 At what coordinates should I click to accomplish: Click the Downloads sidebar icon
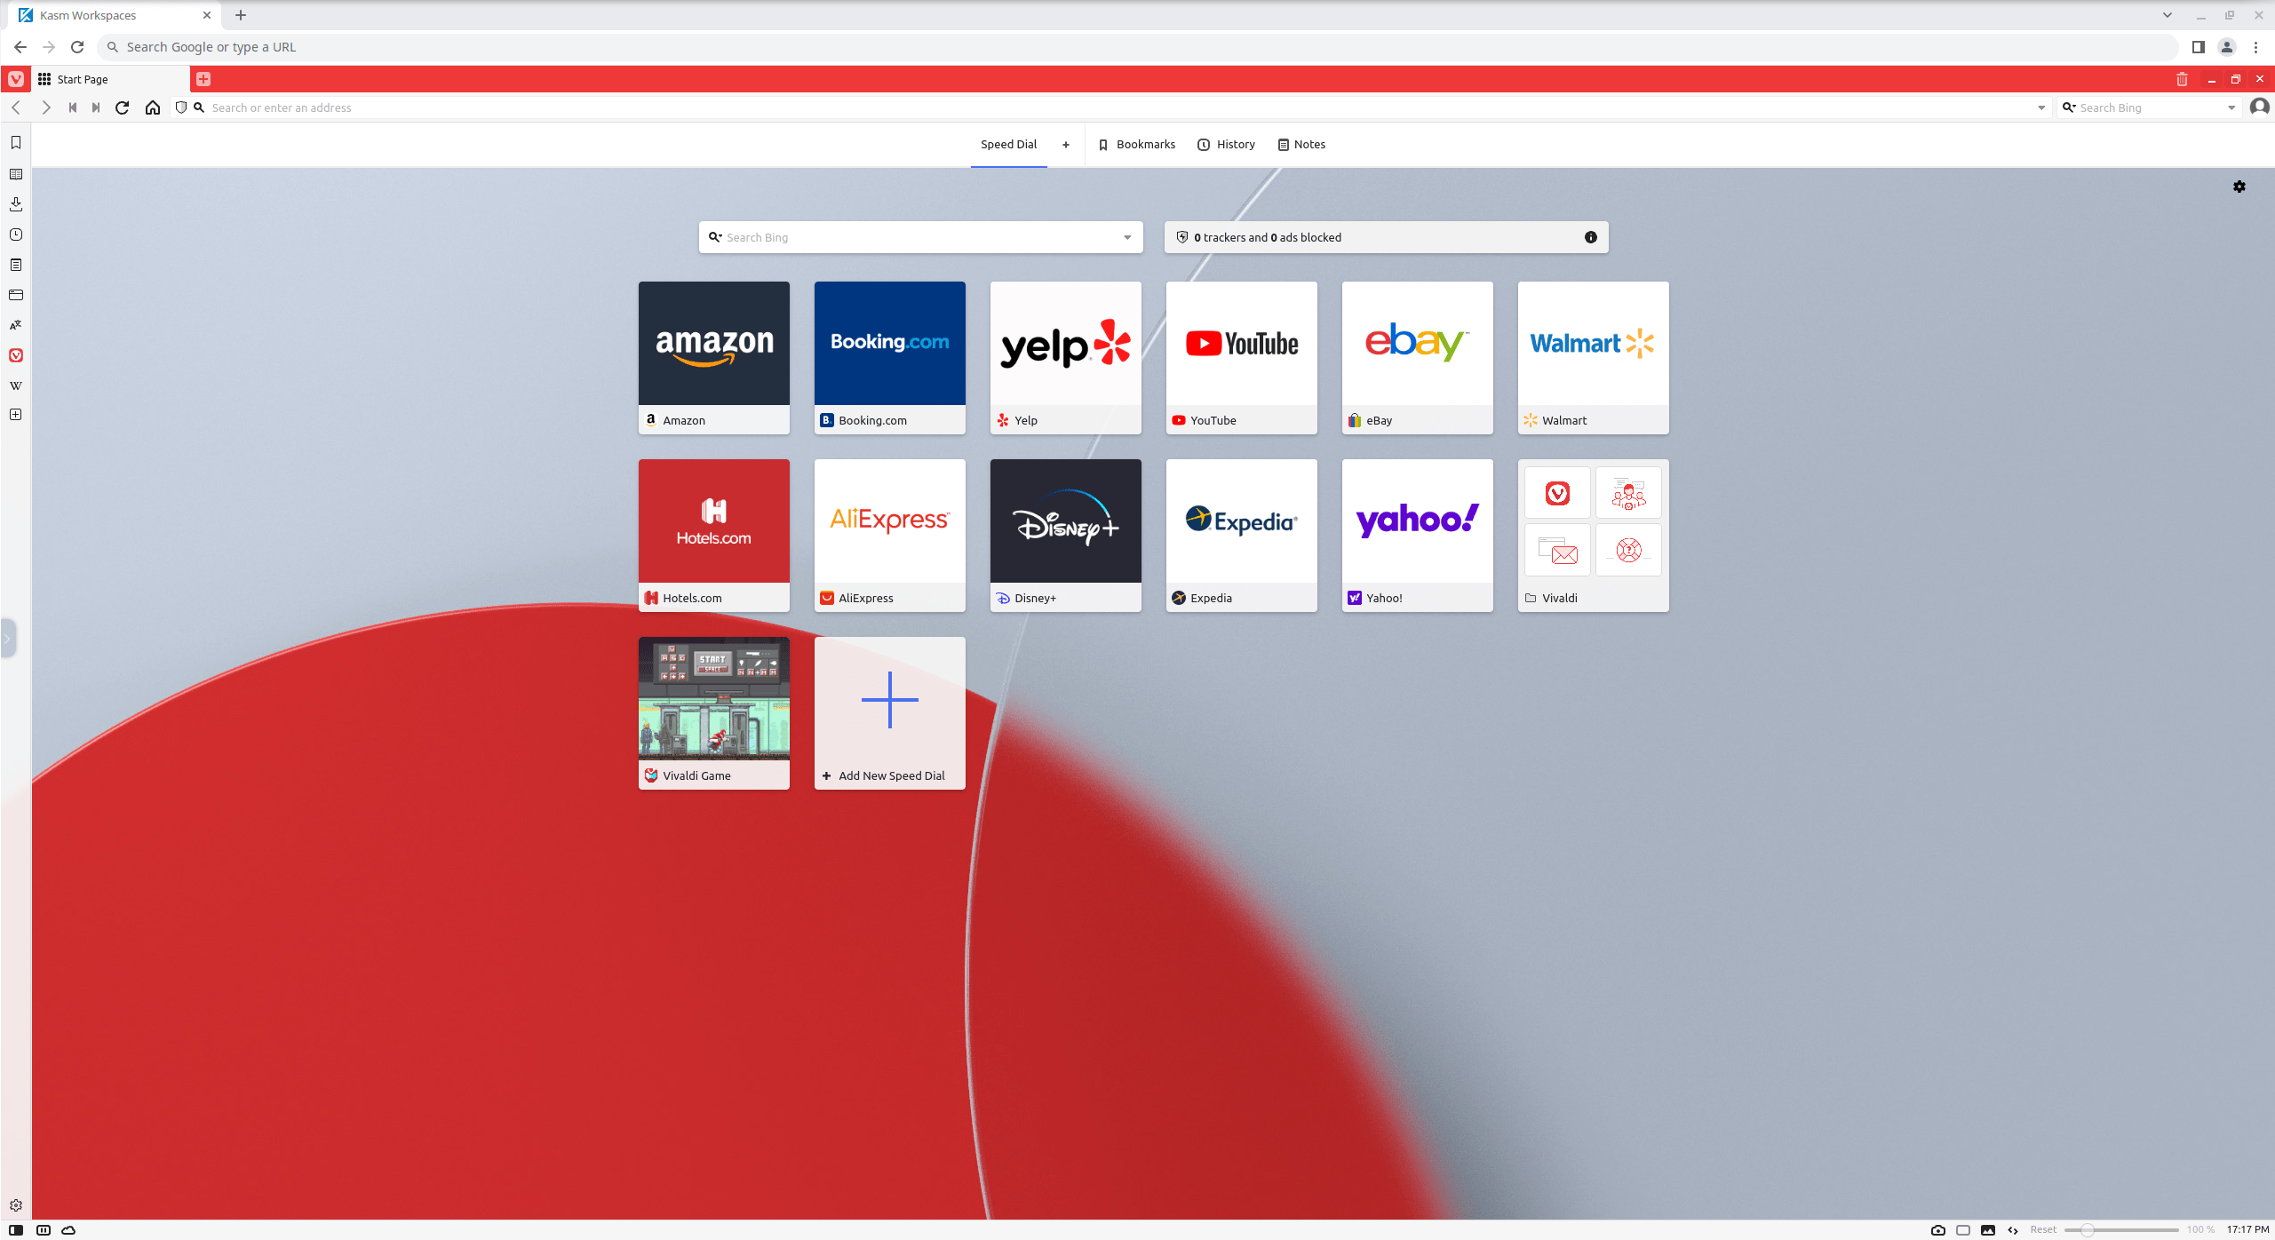click(x=15, y=203)
